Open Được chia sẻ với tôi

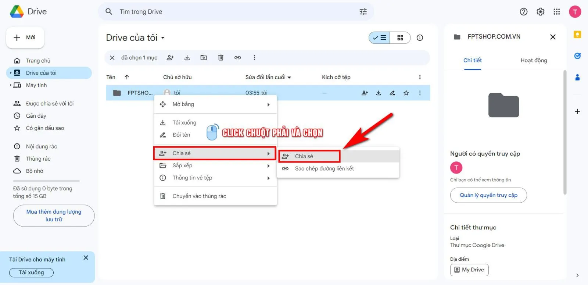pyautogui.click(x=49, y=104)
